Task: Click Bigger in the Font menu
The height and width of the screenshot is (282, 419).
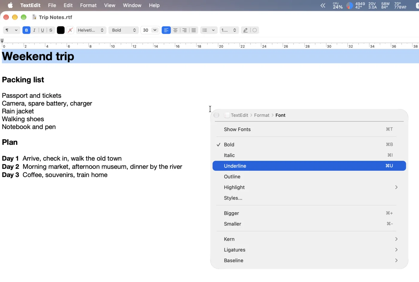Action: [x=309, y=213]
